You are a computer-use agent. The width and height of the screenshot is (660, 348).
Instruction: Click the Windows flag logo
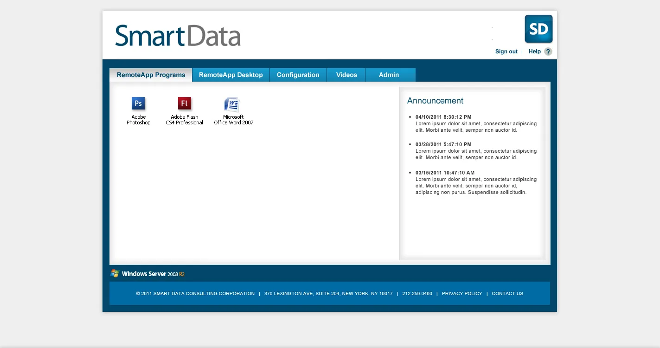pos(115,273)
